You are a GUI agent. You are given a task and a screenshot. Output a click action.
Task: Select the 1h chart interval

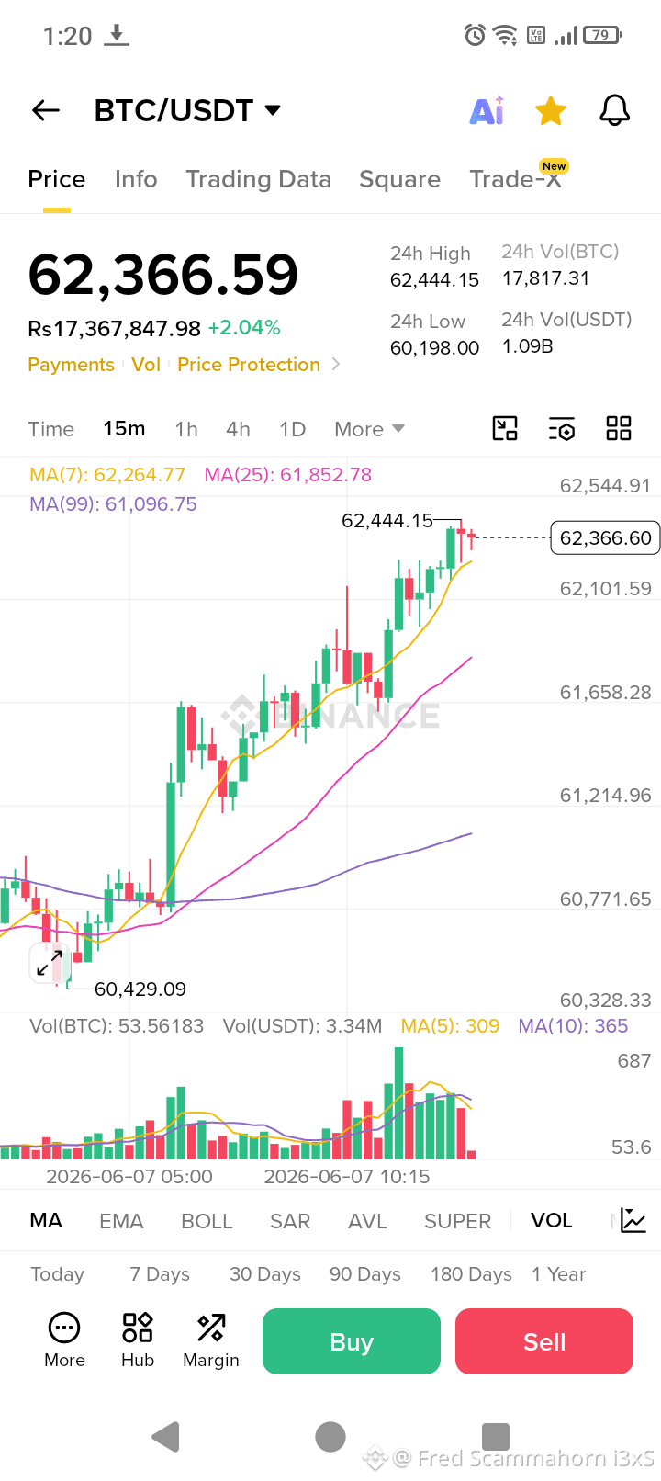point(186,429)
